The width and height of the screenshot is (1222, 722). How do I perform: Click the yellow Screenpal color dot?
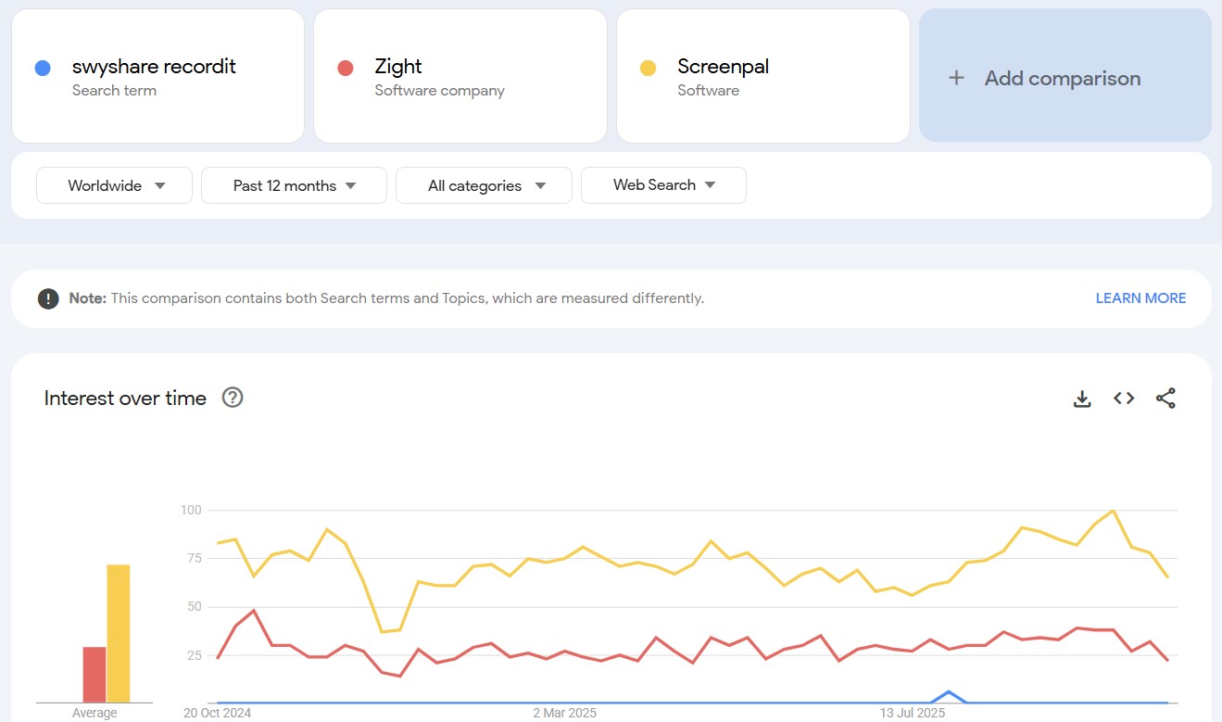(648, 68)
